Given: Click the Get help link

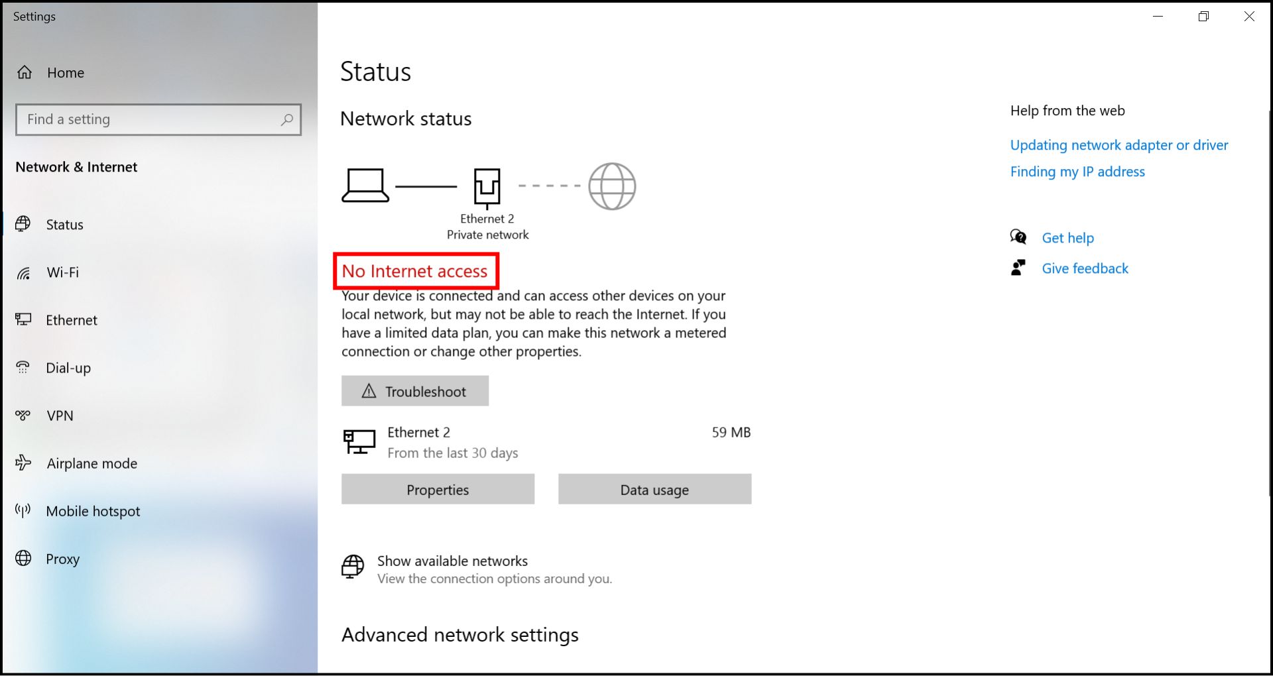Looking at the screenshot, I should coord(1067,238).
